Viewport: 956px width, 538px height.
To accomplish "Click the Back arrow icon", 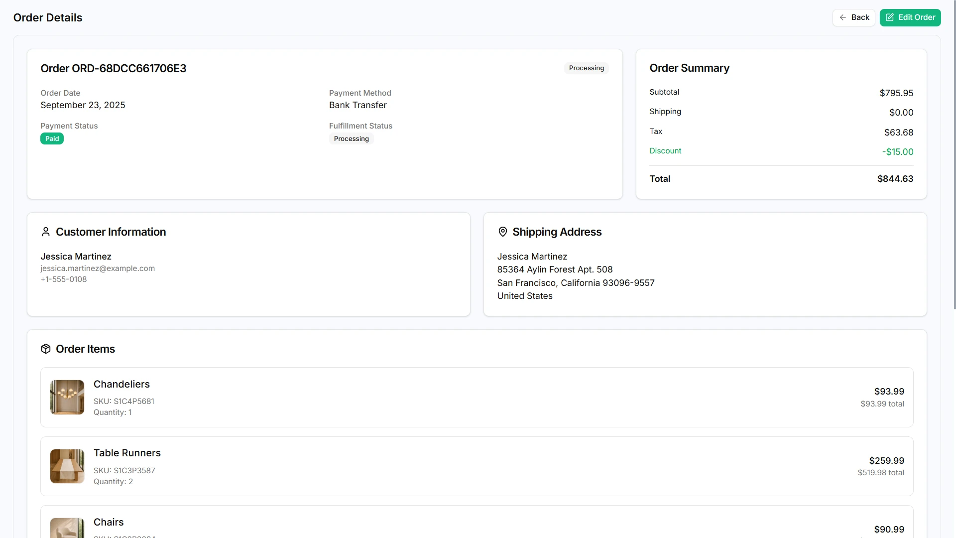I will click(842, 17).
